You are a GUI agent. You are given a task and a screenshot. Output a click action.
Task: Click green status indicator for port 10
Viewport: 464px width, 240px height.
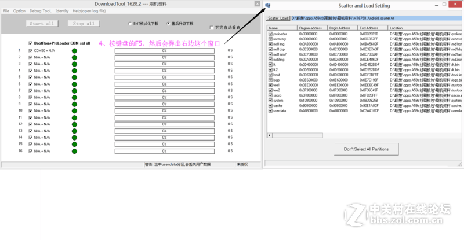[74, 110]
